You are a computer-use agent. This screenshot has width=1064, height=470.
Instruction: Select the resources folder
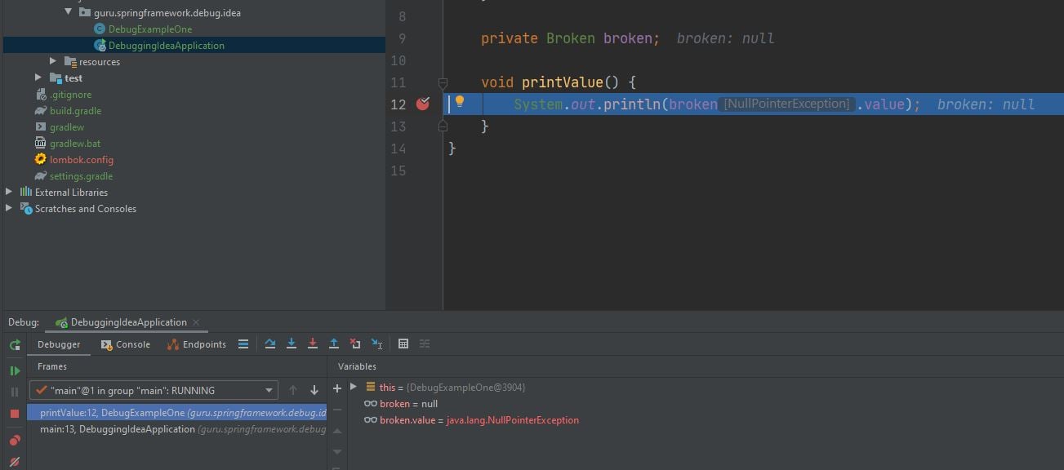pyautogui.click(x=99, y=62)
